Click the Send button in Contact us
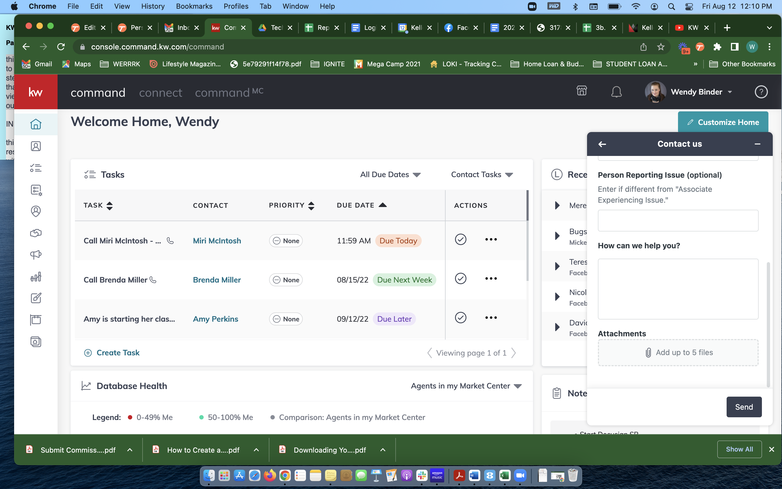The width and height of the screenshot is (782, 489). pos(744,407)
